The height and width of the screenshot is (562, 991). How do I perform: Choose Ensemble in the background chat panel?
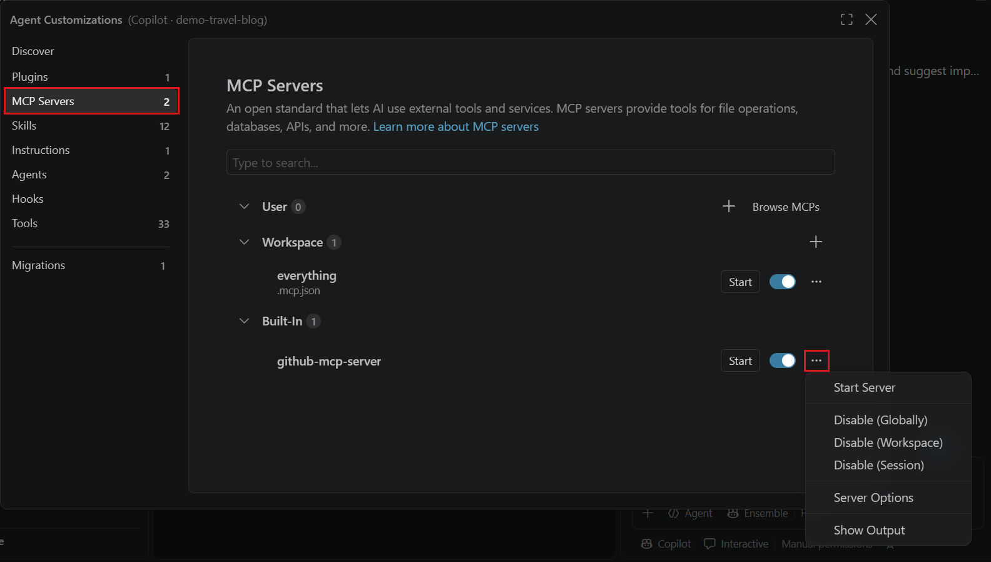point(758,513)
